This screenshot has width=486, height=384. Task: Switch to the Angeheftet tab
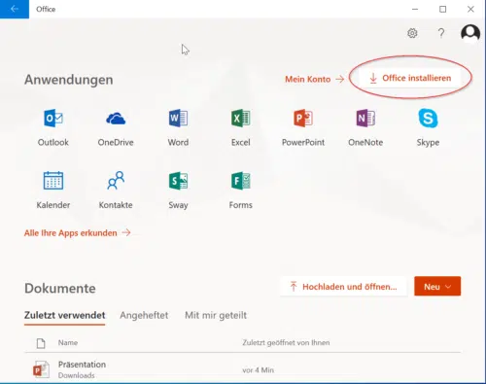tap(144, 315)
